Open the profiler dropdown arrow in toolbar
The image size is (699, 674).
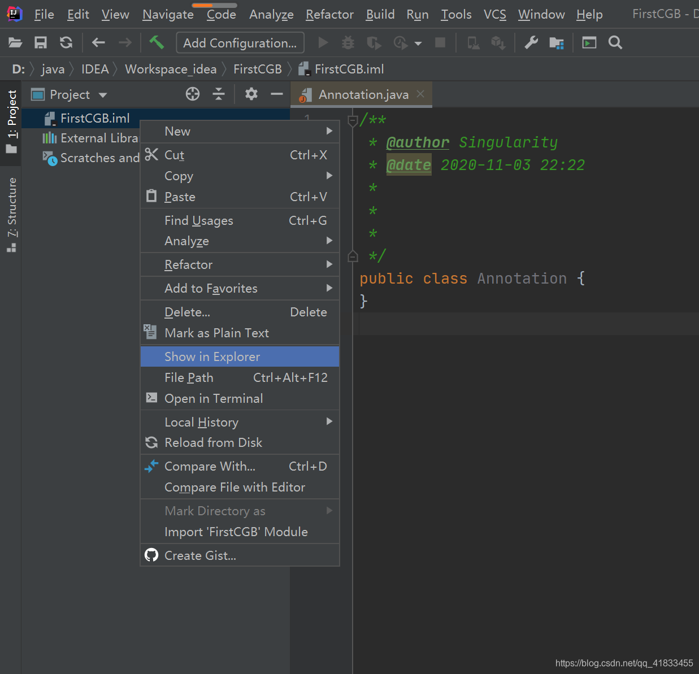point(418,43)
